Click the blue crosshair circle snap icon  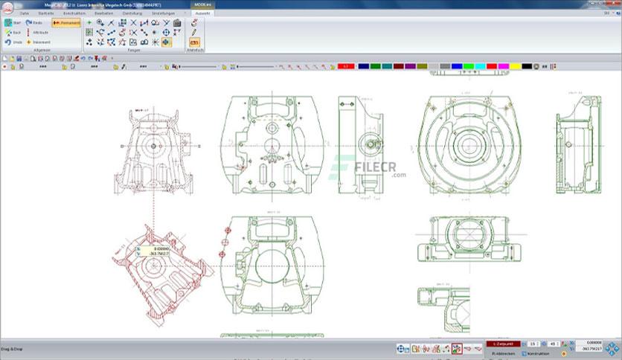tap(166, 33)
